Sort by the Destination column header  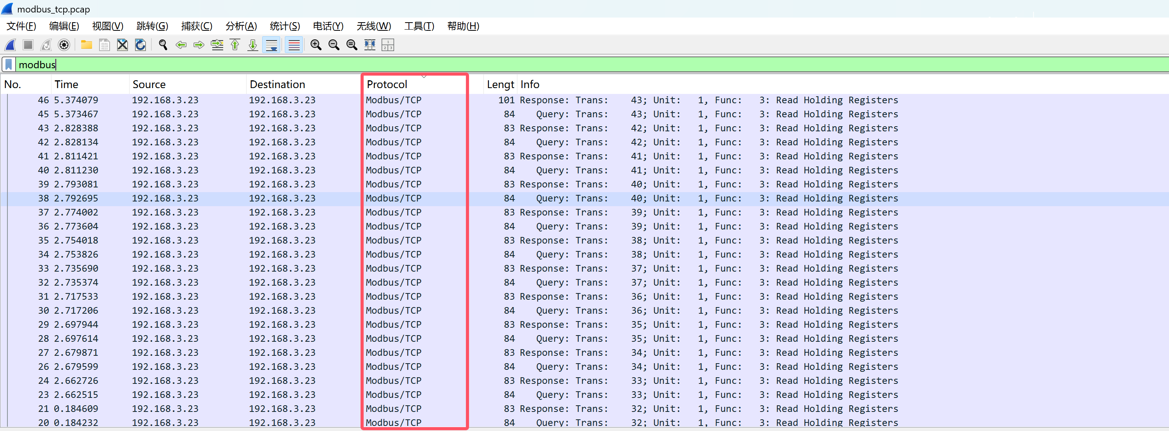(x=304, y=84)
